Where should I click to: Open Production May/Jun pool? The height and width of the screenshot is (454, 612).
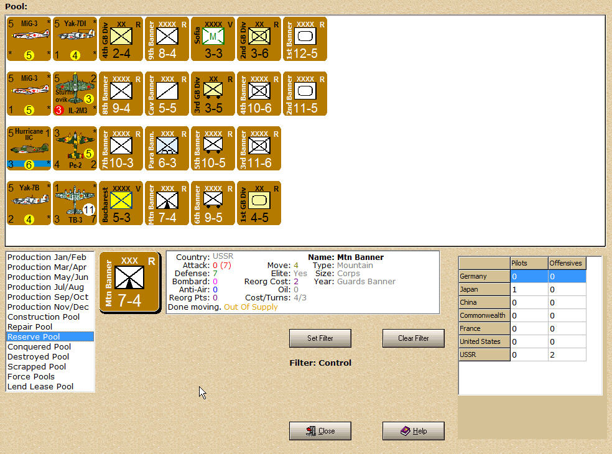(x=50, y=277)
